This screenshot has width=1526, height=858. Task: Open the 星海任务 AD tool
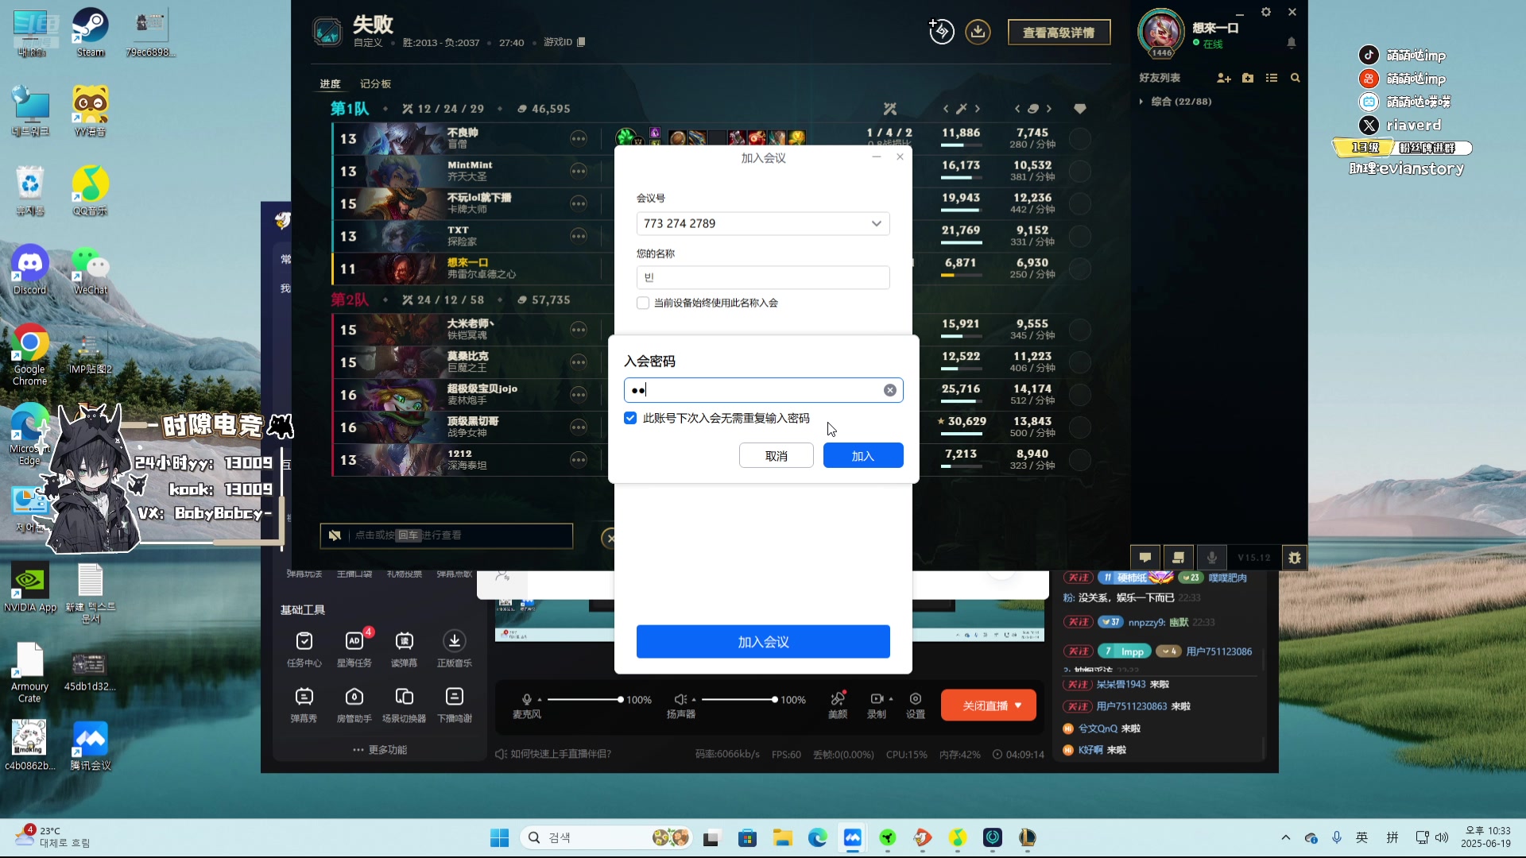(354, 648)
